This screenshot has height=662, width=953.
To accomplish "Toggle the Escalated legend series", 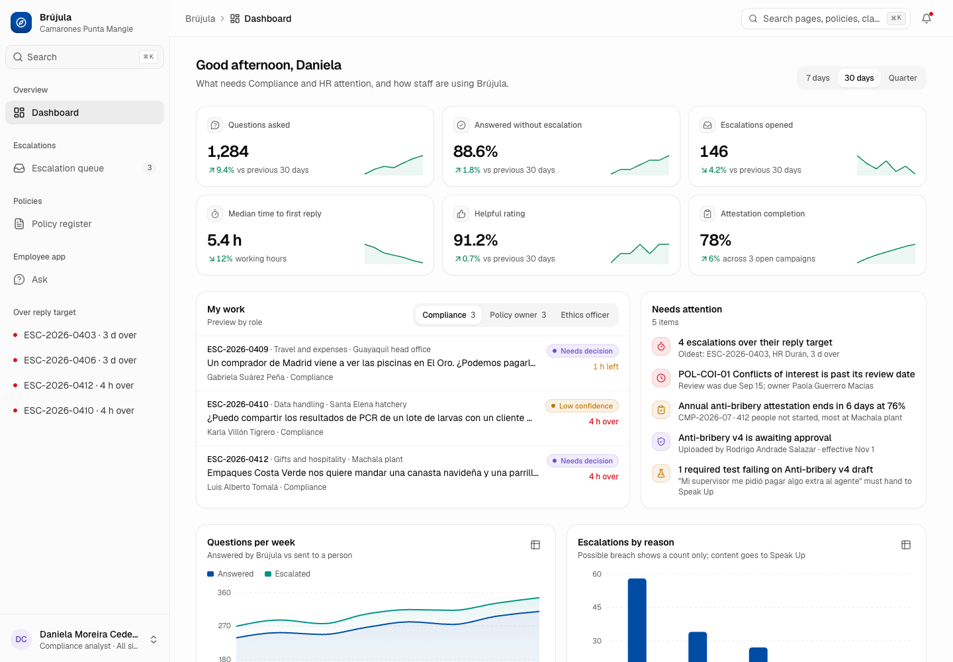I will click(287, 574).
